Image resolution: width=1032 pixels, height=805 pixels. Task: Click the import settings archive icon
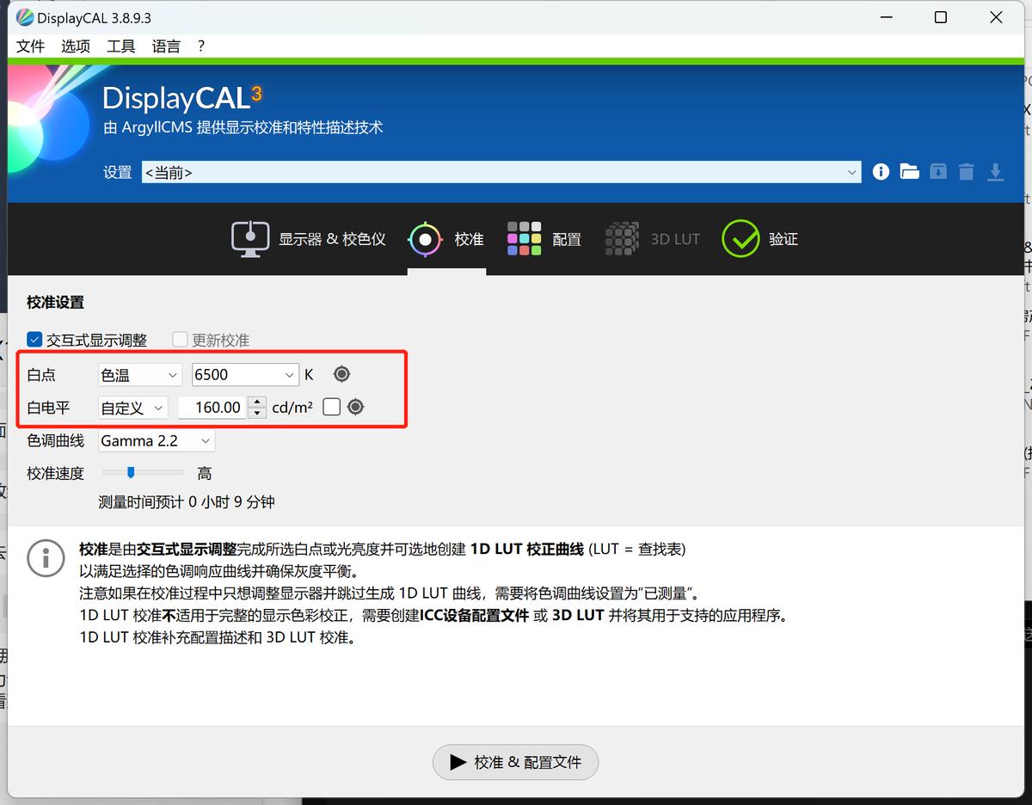pos(937,171)
